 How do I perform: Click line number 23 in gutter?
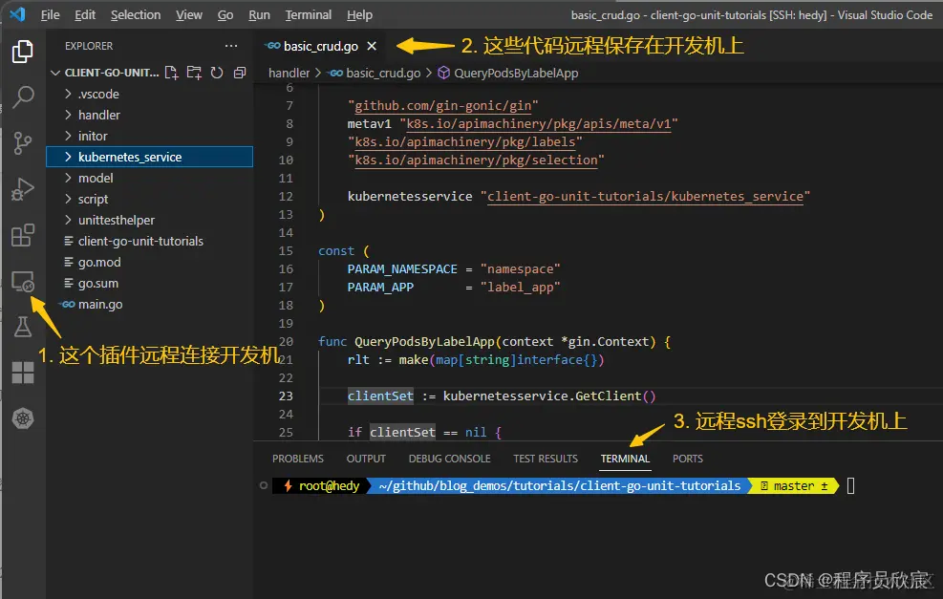coord(286,396)
